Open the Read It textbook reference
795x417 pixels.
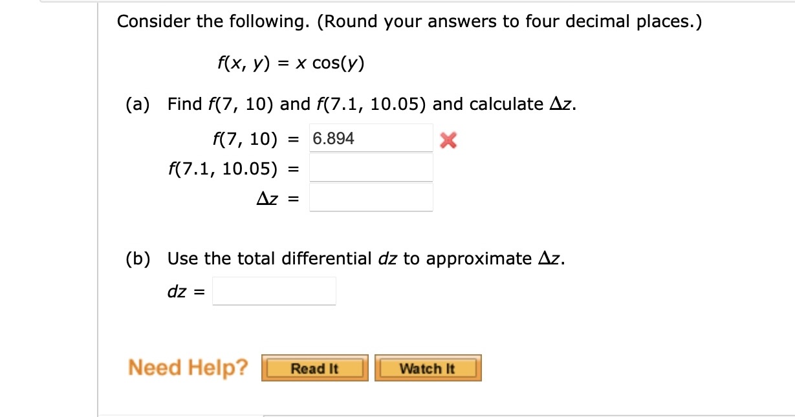tap(314, 368)
